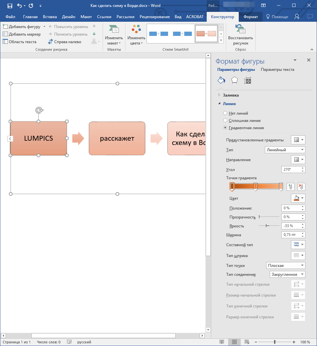
Task: Click the Ширина width input field
Action: tap(290, 235)
